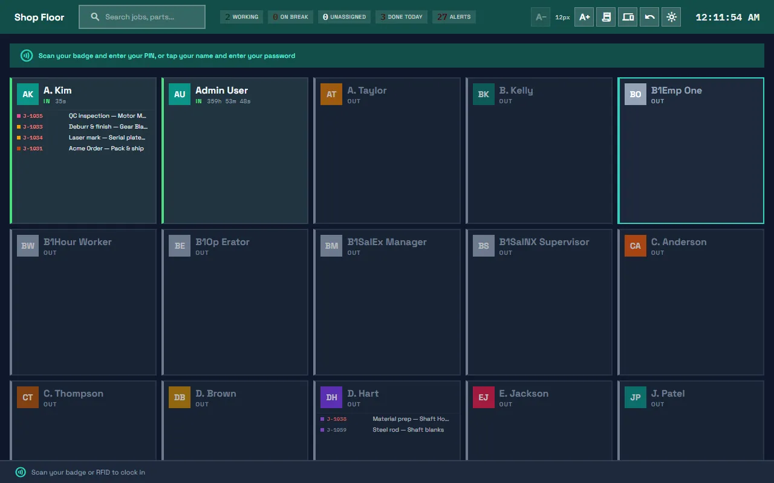Select the D. Hart name
This screenshot has height=483, width=774.
coord(363,394)
